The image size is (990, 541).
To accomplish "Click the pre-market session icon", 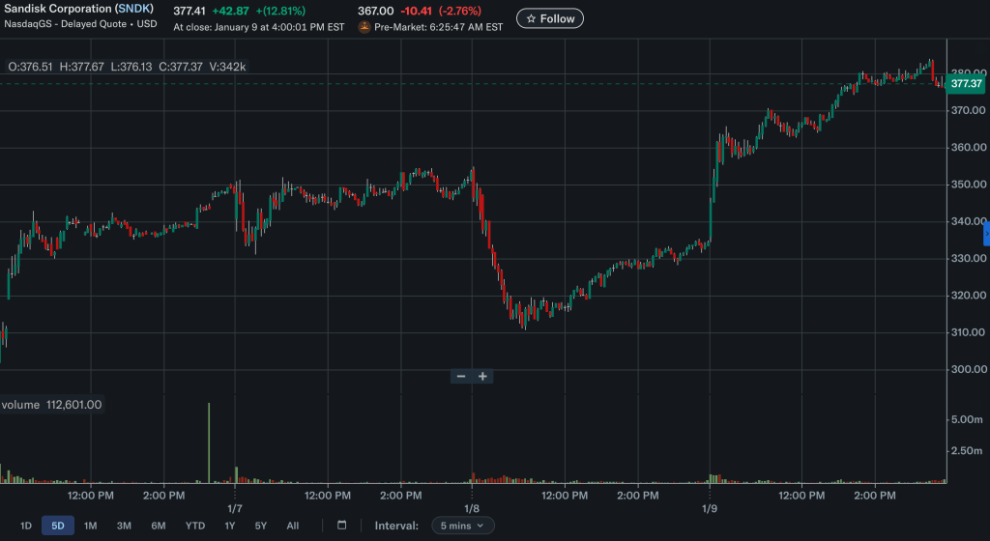I will pos(364,27).
